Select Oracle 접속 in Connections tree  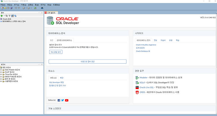[7, 19]
